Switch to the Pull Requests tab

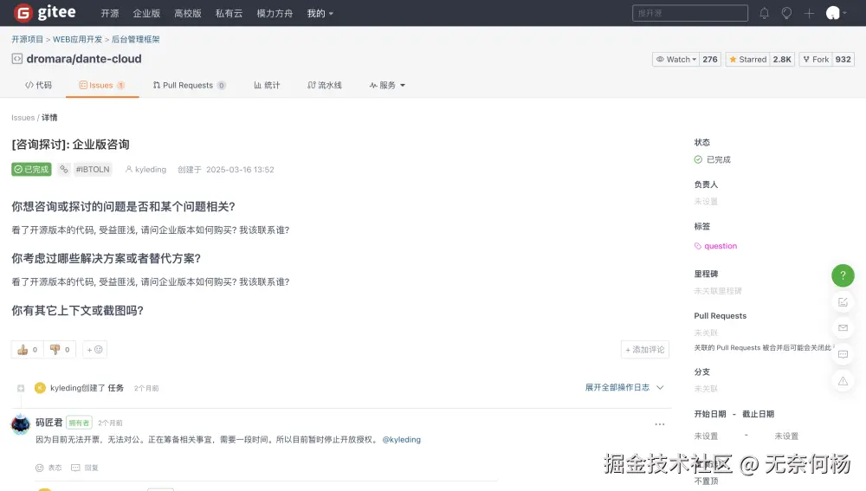[x=190, y=85]
